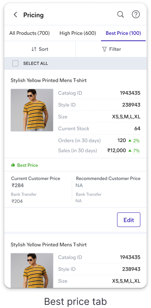Open help via the question mark icon

click(x=136, y=14)
